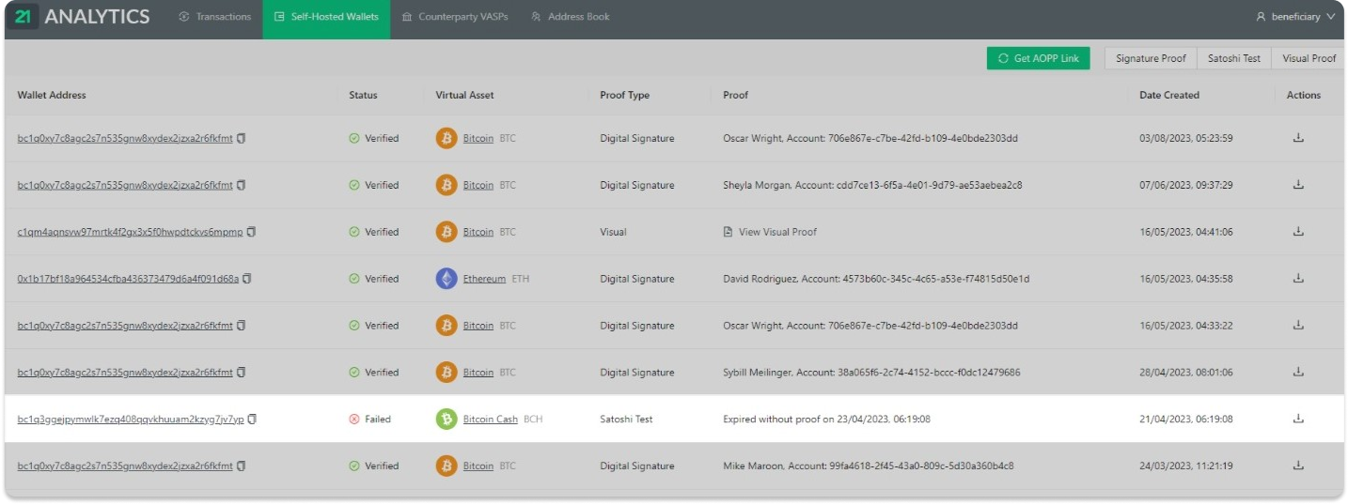
Task: Click the Bitcoin Cash green coin icon
Action: click(447, 420)
